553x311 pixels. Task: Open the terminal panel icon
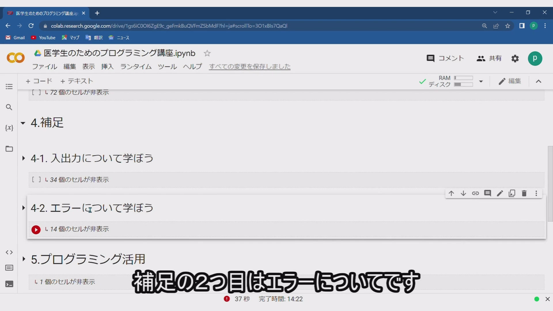point(9,284)
